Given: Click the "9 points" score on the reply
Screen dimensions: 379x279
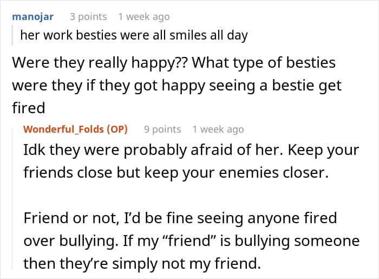Looking at the screenshot, I should coord(162,129).
